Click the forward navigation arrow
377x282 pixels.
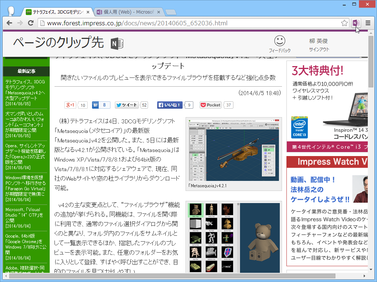(20, 23)
